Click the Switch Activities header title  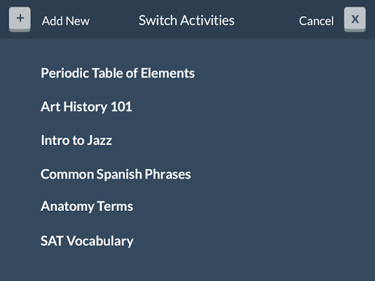[187, 20]
